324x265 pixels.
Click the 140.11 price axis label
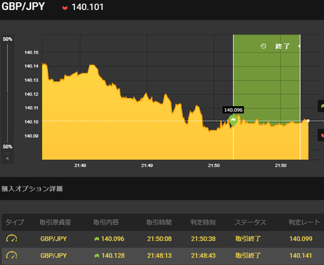coord(32,108)
